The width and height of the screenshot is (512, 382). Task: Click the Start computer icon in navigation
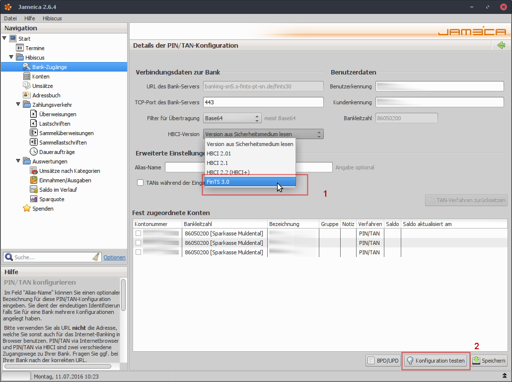[x=13, y=39]
